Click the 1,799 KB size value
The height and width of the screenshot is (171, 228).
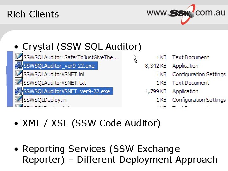pyautogui.click(x=156, y=91)
